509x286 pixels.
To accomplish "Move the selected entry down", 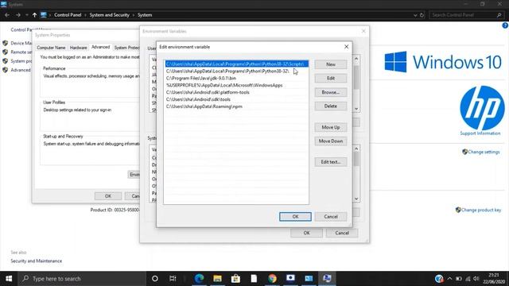I will (x=331, y=141).
